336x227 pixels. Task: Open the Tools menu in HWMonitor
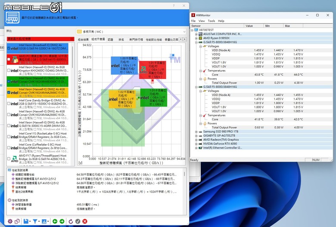[211, 21]
